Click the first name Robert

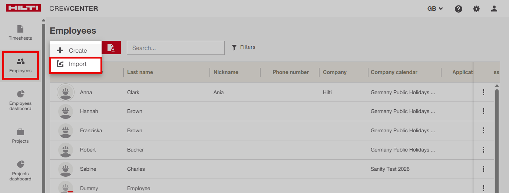[x=88, y=150]
